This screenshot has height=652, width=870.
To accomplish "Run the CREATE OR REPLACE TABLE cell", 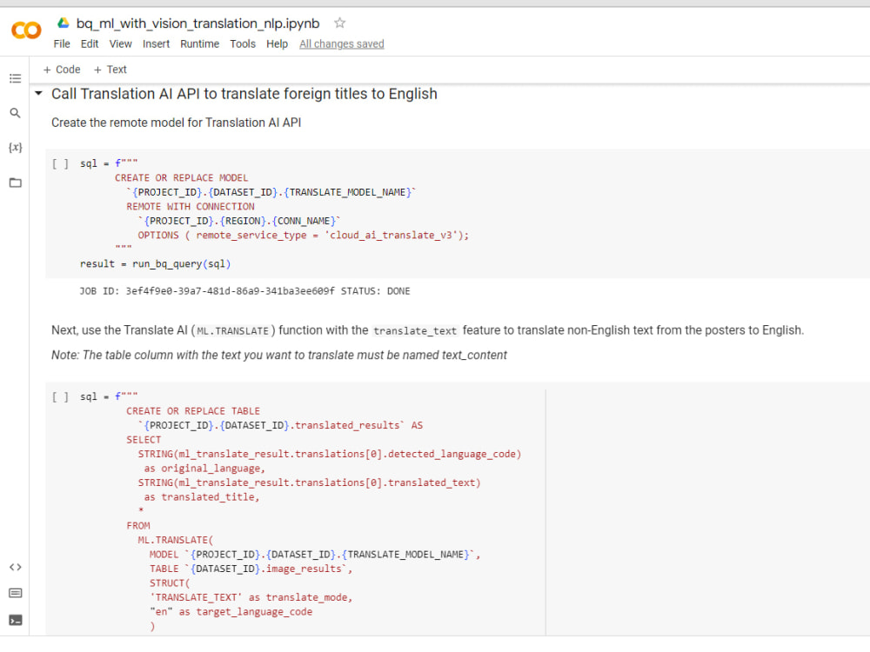I will (x=61, y=397).
